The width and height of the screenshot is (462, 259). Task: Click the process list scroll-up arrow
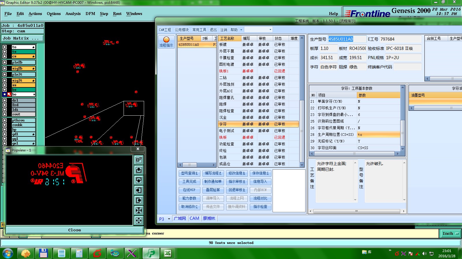[302, 38]
